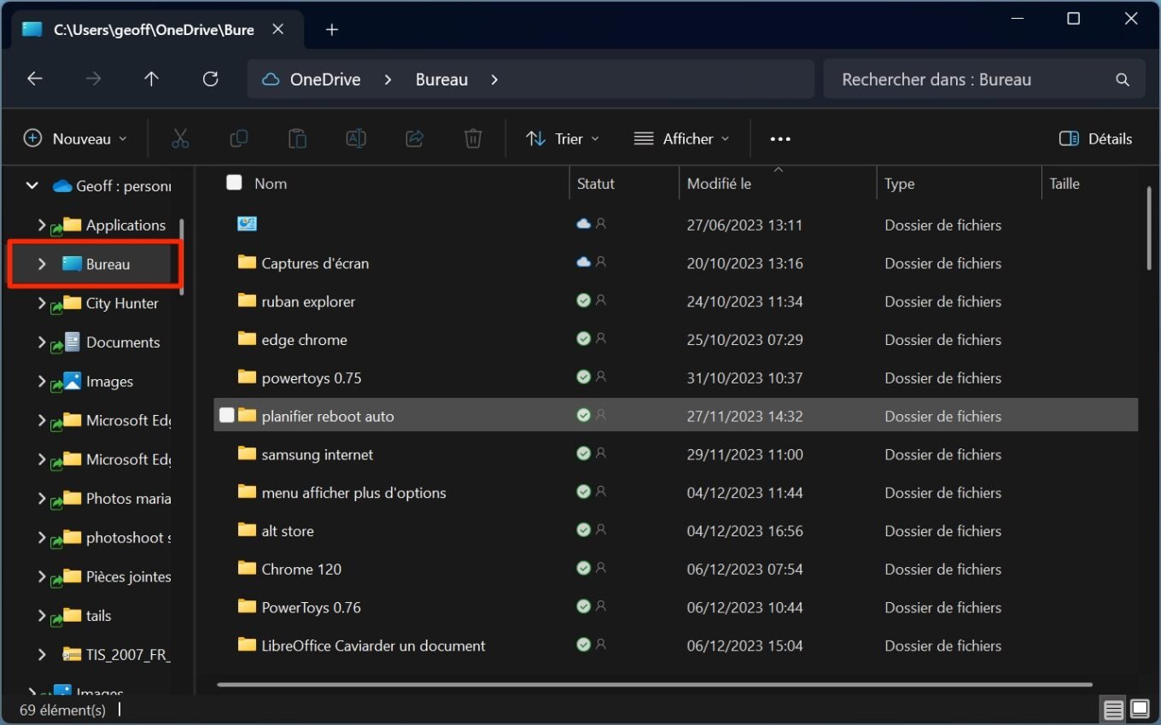This screenshot has height=725, width=1161.
Task: Expand the City Hunter tree node
Action: coord(41,303)
